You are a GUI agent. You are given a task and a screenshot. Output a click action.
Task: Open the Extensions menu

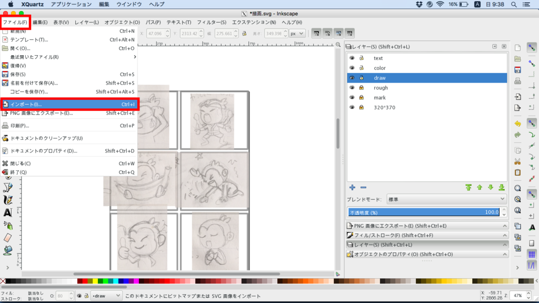(254, 22)
